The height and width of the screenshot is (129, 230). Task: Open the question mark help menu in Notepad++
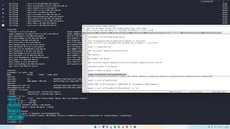click(147, 28)
